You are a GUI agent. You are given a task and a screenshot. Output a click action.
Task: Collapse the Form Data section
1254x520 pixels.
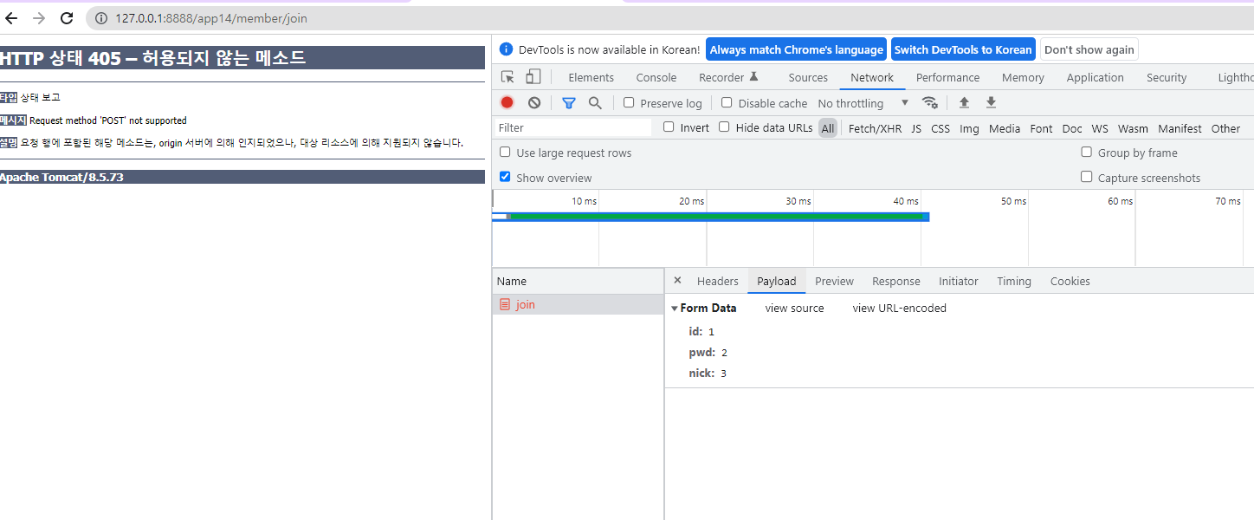675,309
